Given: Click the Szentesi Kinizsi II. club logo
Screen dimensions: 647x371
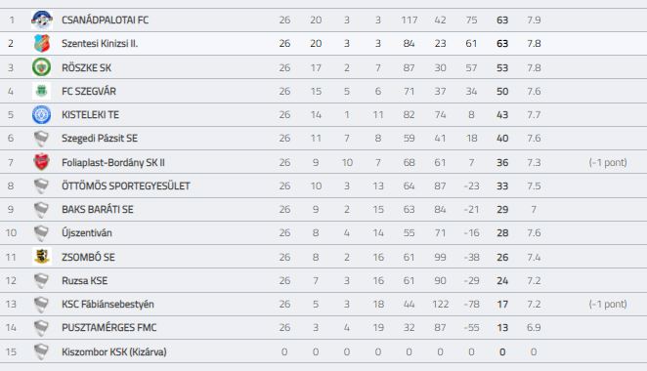Looking at the screenshot, I should [42, 43].
